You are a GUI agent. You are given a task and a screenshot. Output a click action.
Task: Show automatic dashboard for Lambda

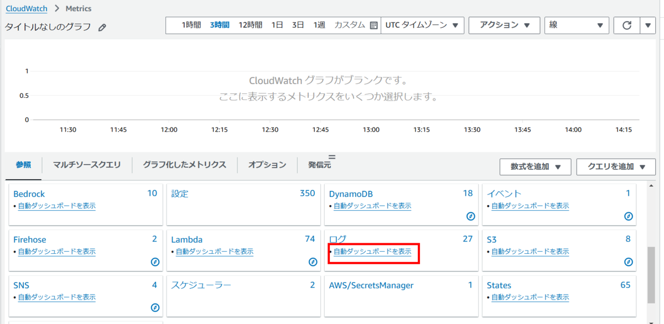pos(215,252)
